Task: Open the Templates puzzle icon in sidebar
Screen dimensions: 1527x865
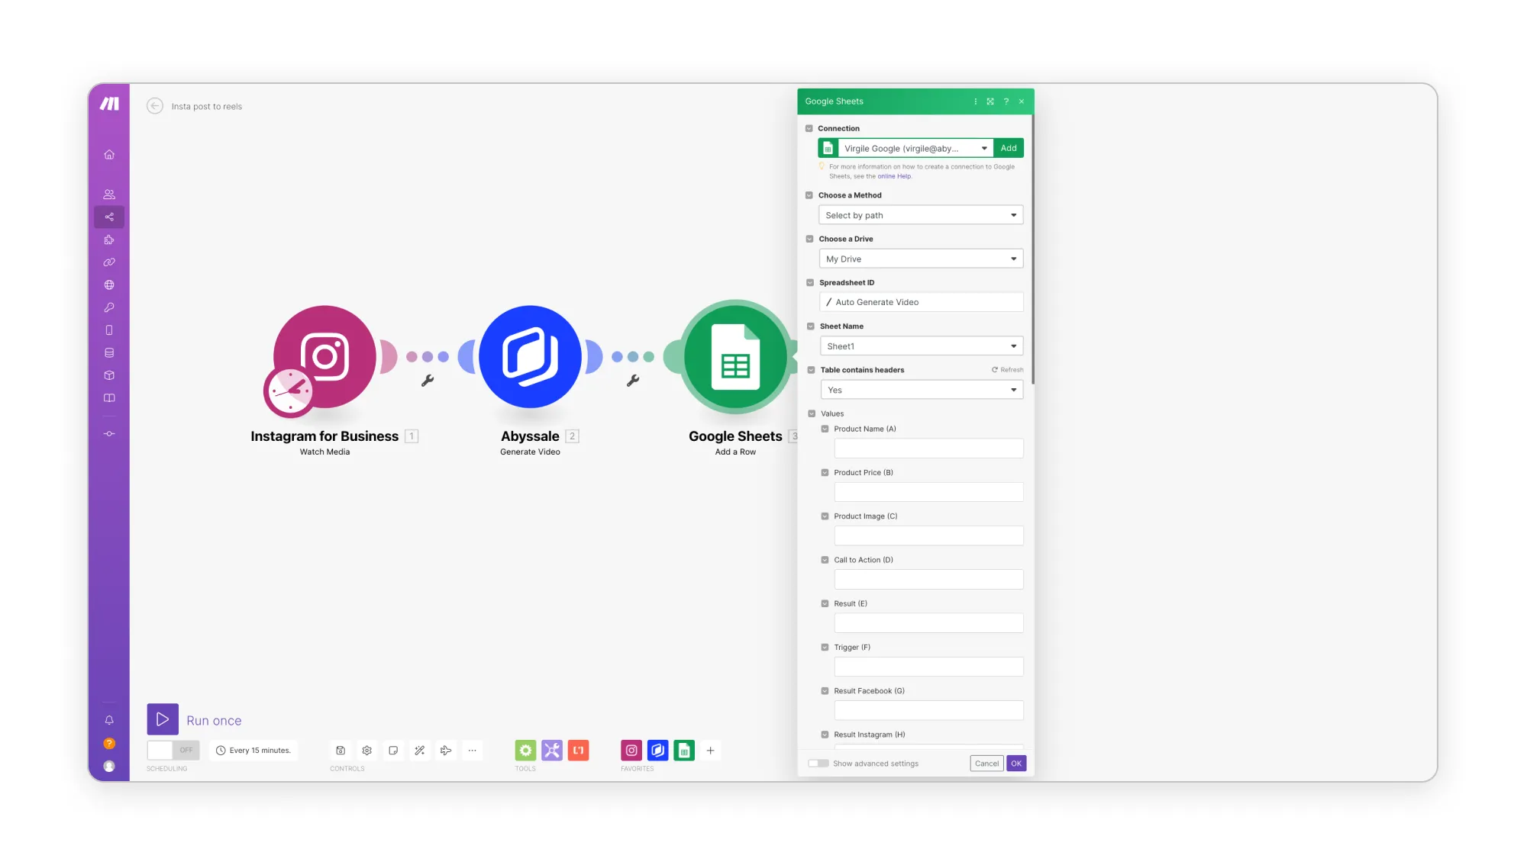Action: click(109, 240)
